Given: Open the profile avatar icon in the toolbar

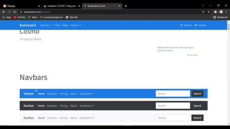Looking at the screenshot, I should pos(221,12).
